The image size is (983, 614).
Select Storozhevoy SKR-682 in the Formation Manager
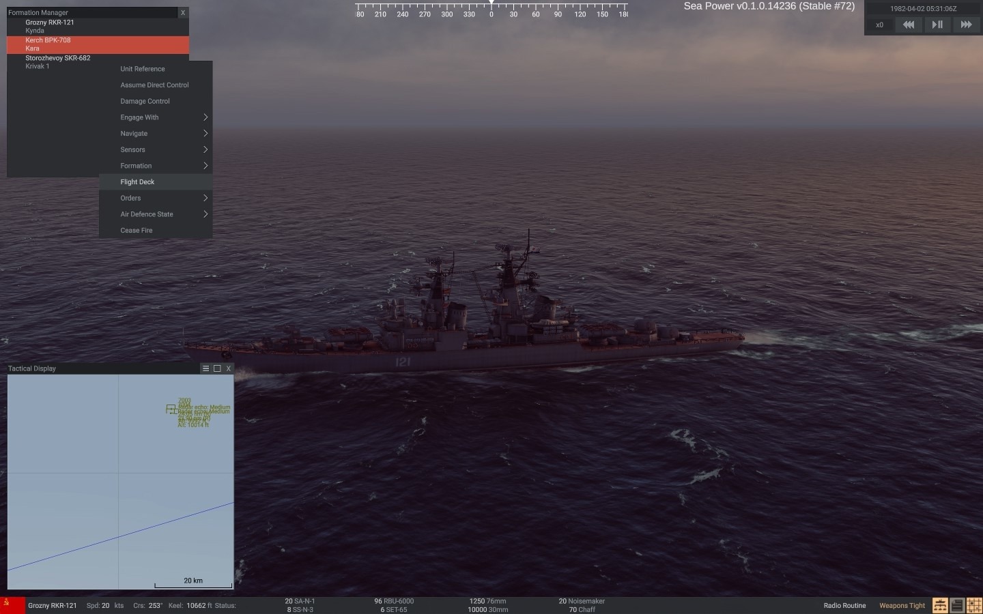coord(58,61)
